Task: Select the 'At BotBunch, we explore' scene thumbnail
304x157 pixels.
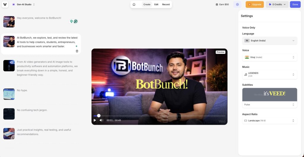Action: tap(9, 42)
